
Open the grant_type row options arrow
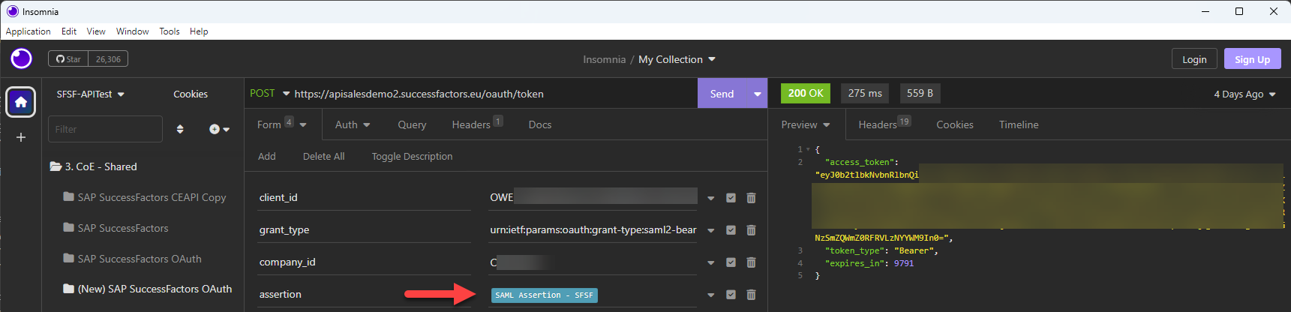[710, 231]
